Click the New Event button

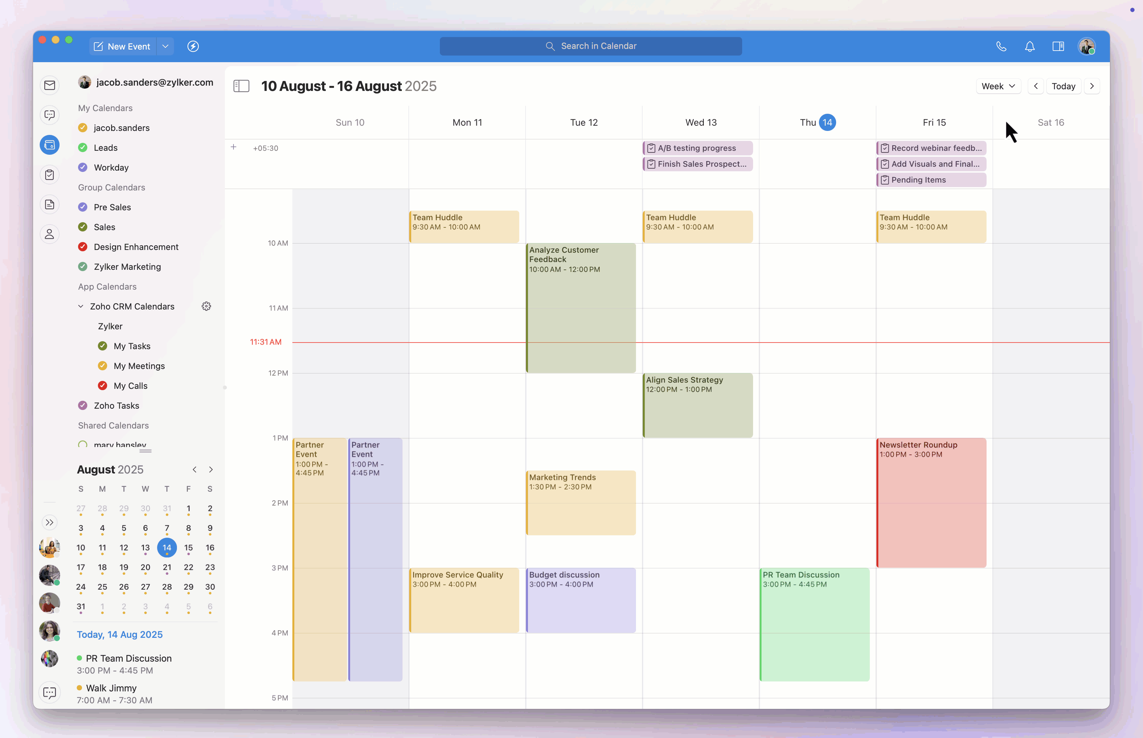(123, 47)
